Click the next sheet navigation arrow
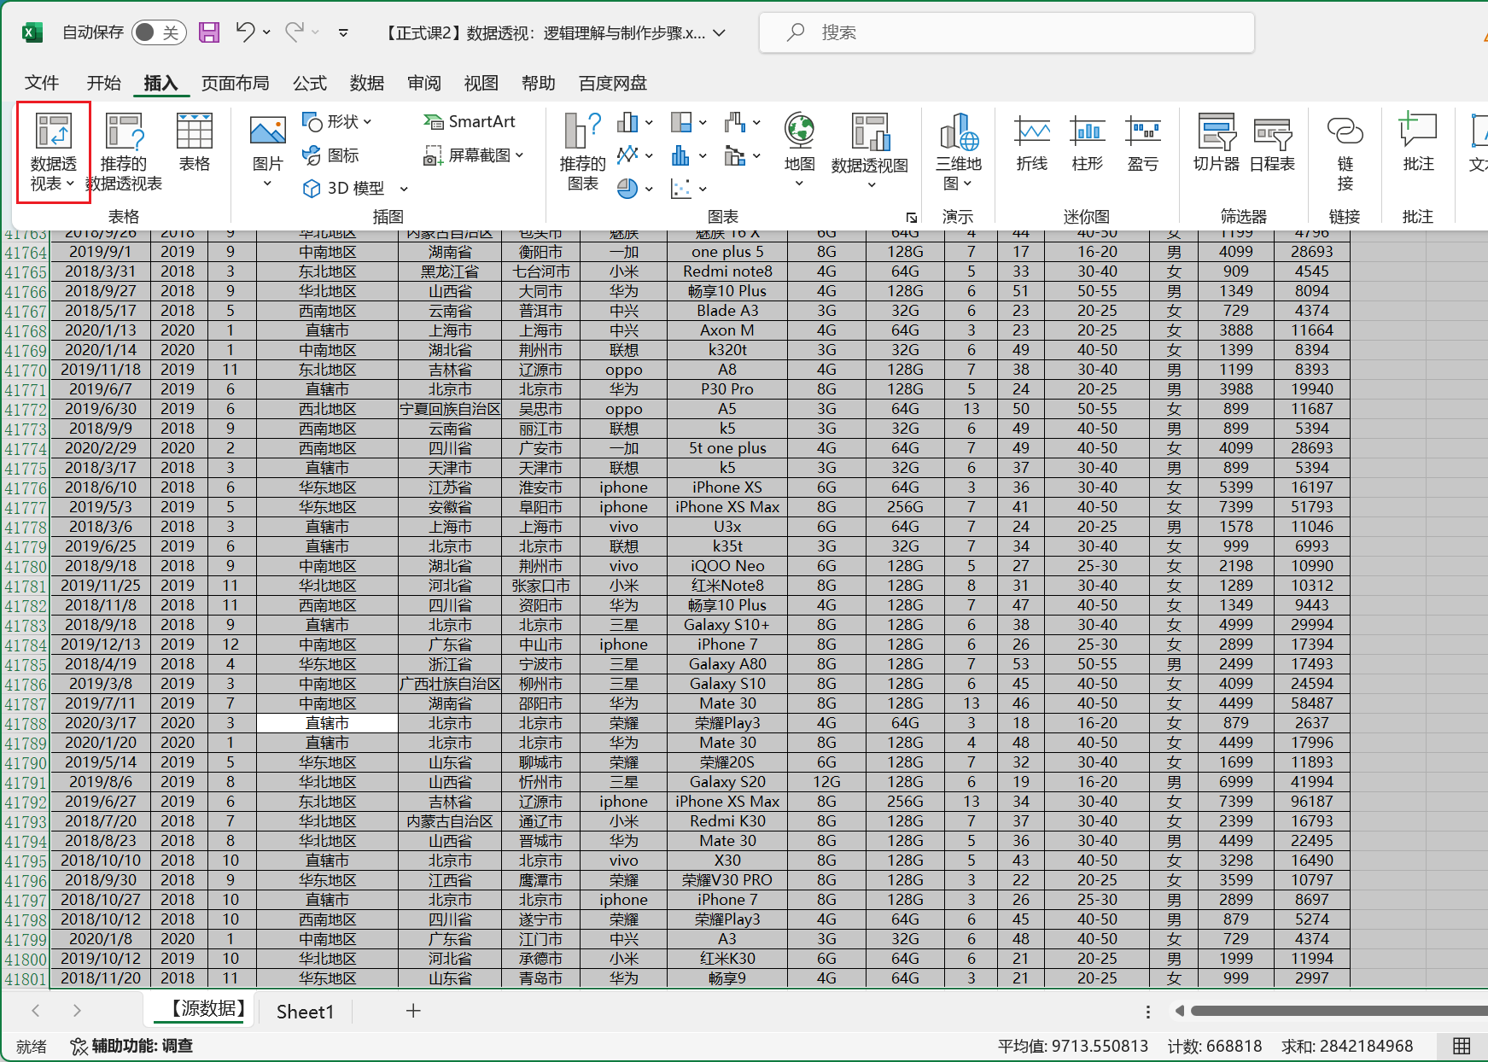Viewport: 1488px width, 1062px height. tap(77, 1011)
